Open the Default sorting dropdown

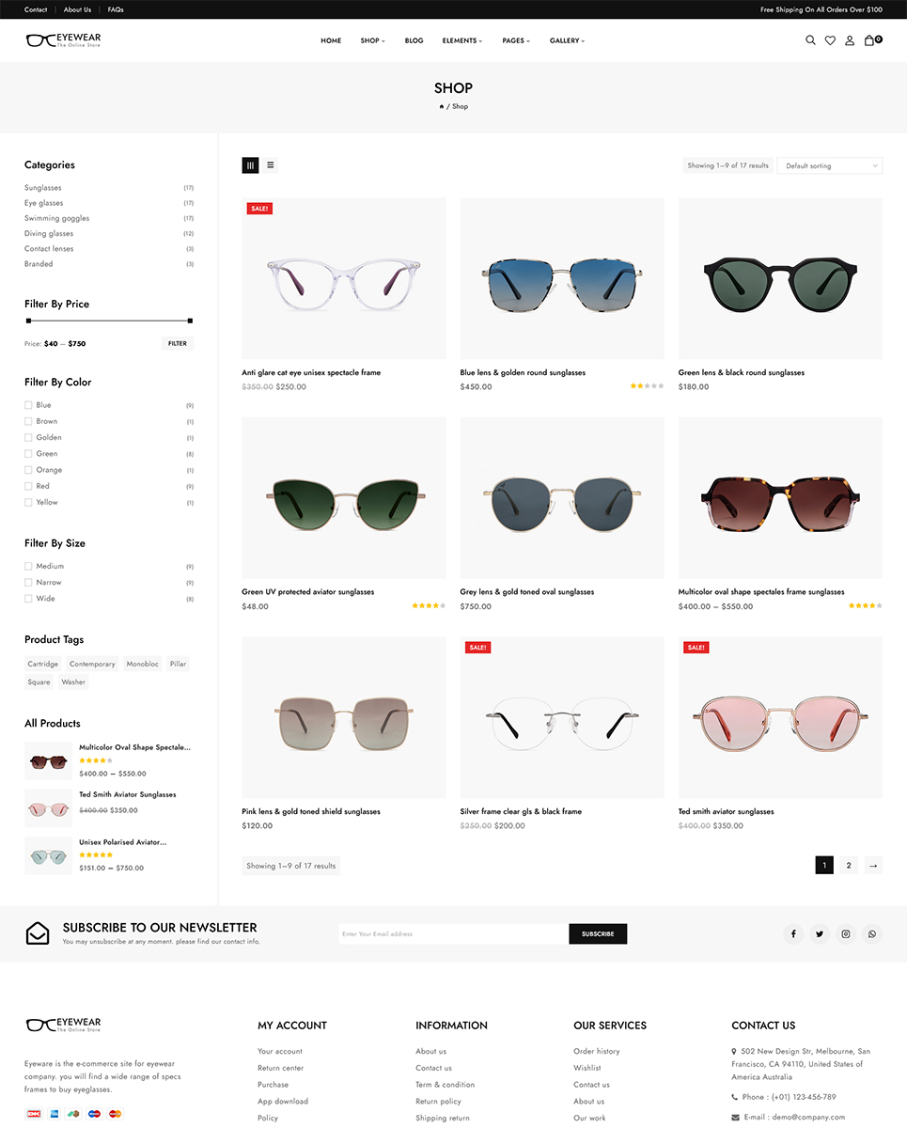(x=830, y=165)
